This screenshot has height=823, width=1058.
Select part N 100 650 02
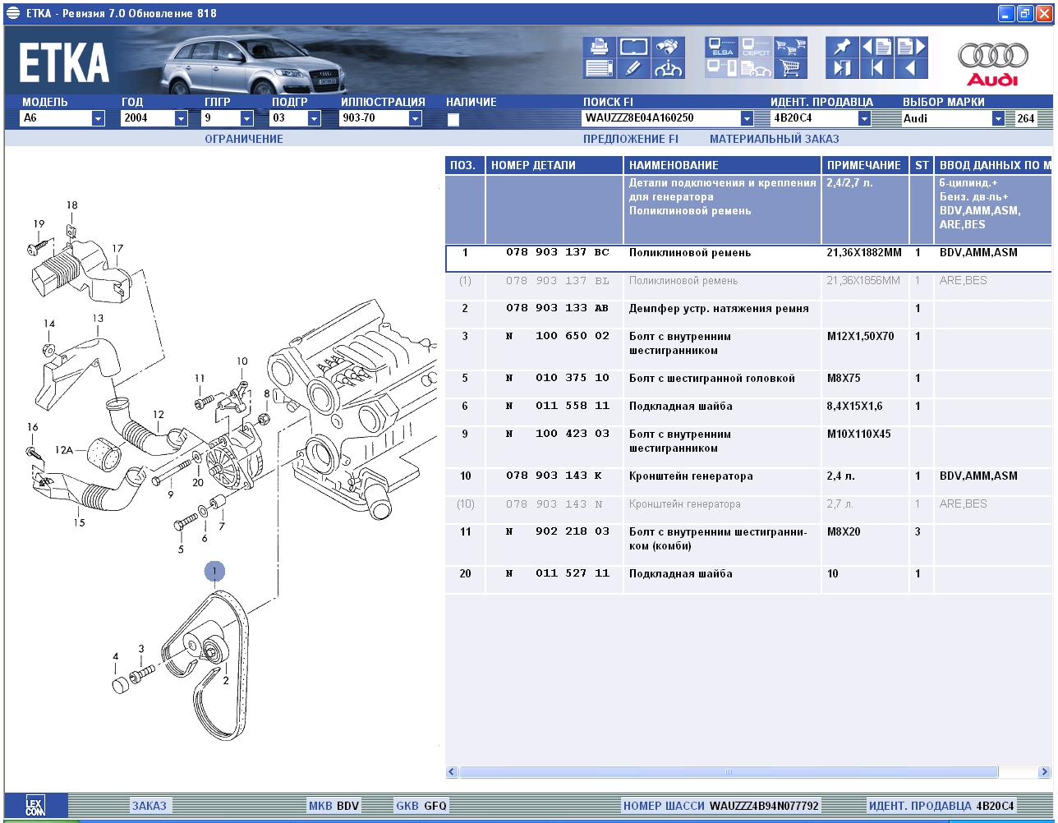coord(558,336)
